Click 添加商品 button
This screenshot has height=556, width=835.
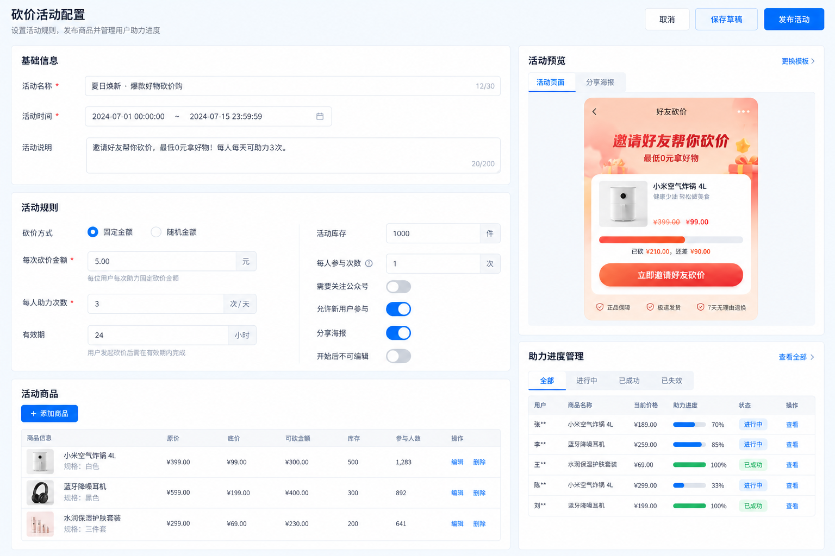coord(49,414)
